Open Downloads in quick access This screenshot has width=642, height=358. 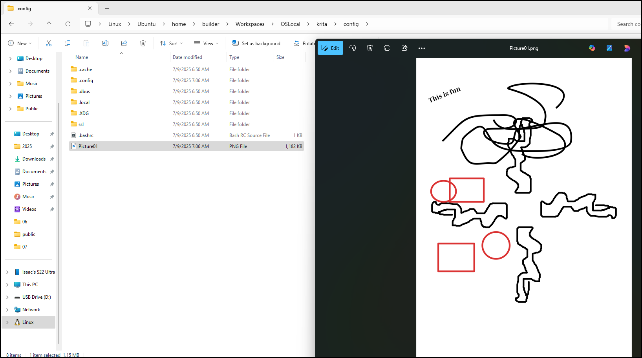34,159
